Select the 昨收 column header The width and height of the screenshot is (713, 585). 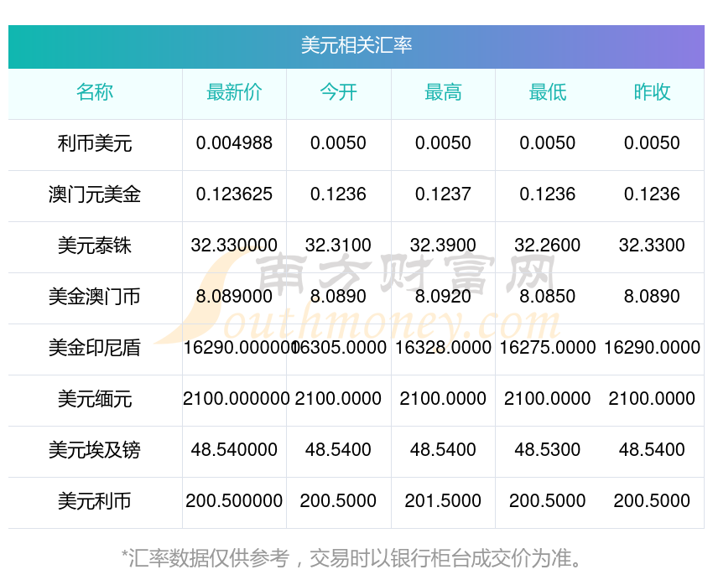point(652,92)
